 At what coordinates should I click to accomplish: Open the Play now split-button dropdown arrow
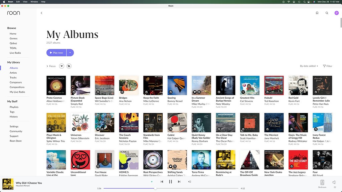coord(69,53)
